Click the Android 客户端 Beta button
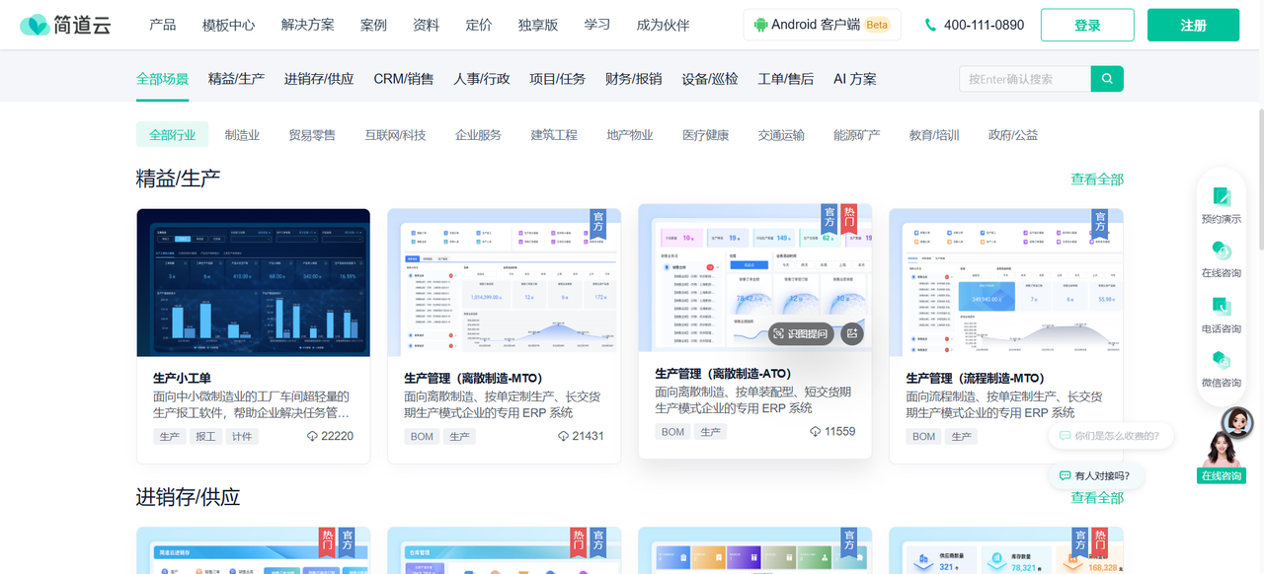Screen dimensions: 1264x574 click(x=822, y=25)
